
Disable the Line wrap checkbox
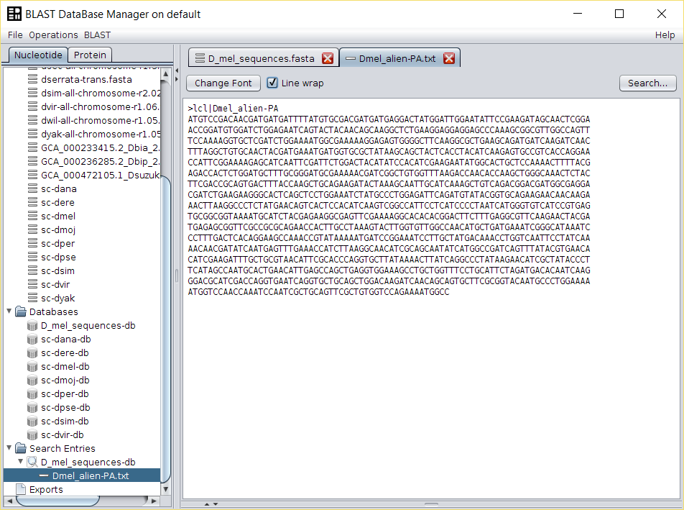[272, 83]
